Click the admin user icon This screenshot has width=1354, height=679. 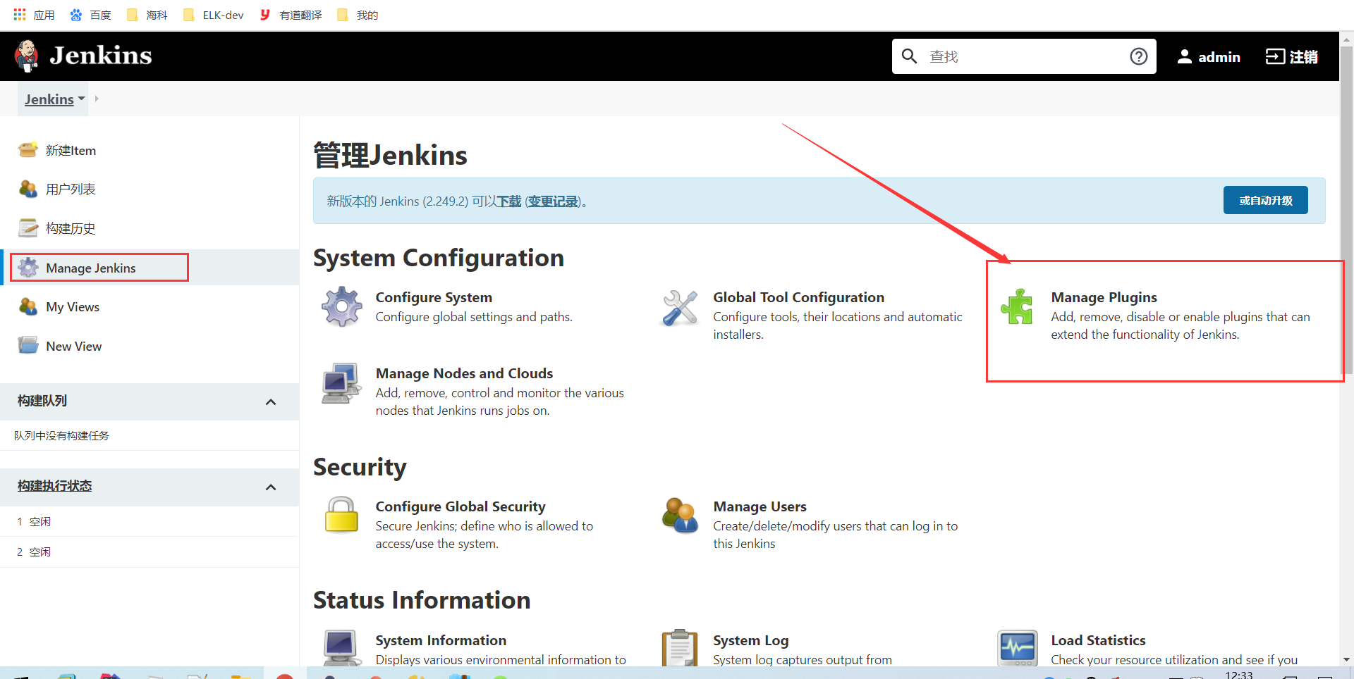tap(1184, 56)
